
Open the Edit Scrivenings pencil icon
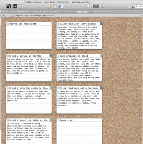pos(21,6)
